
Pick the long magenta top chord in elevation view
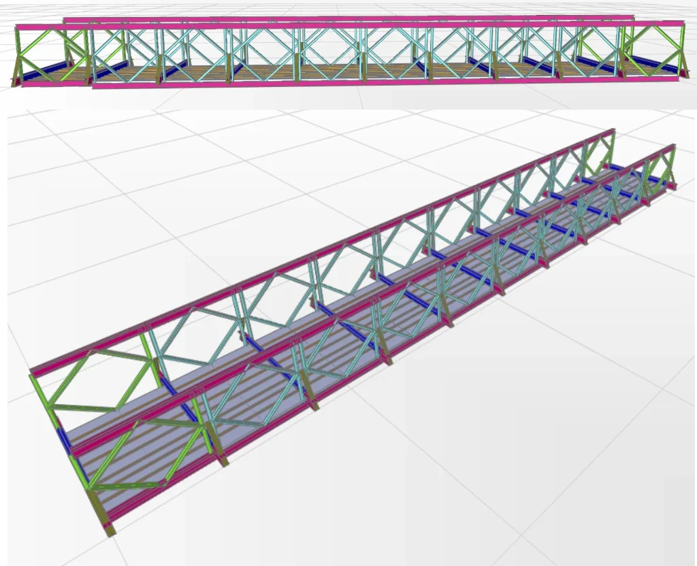click(x=350, y=27)
